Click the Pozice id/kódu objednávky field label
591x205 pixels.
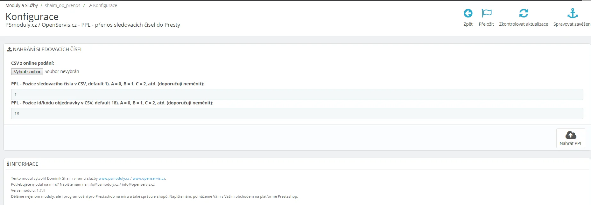[112, 103]
